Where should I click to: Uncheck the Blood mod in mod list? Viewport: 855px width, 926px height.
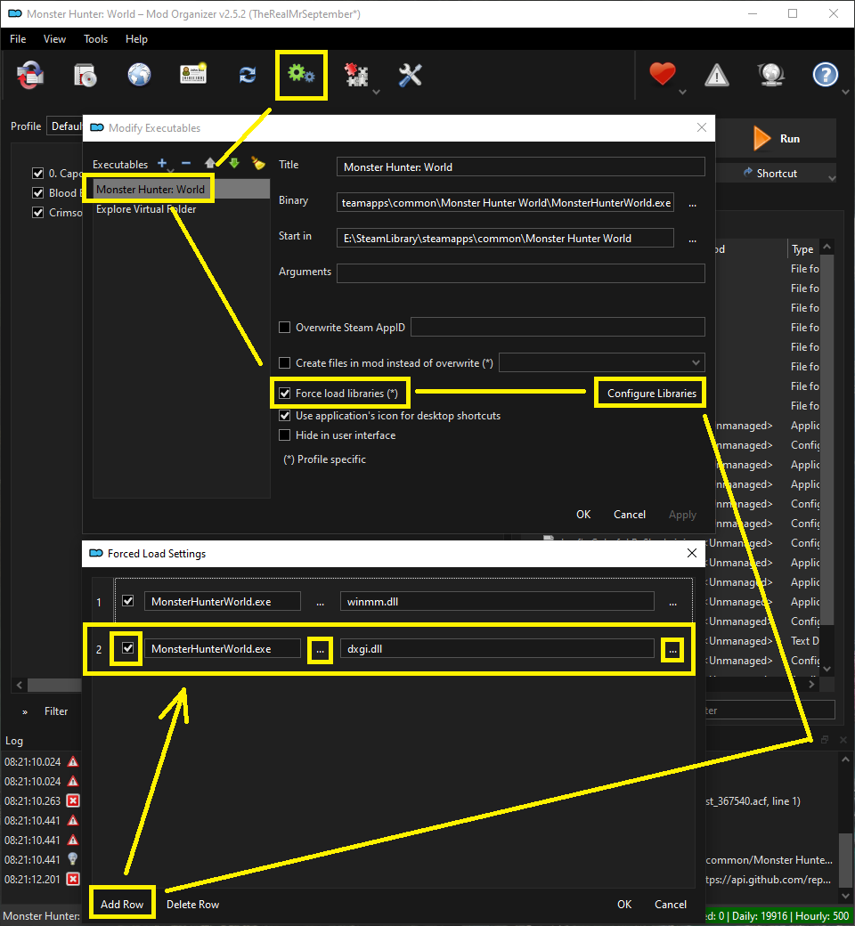pyautogui.click(x=37, y=193)
